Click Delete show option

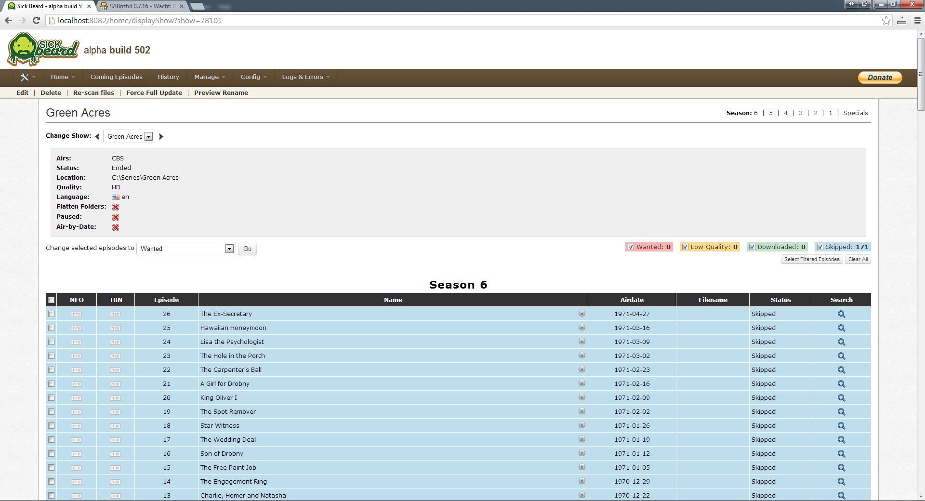click(x=51, y=93)
